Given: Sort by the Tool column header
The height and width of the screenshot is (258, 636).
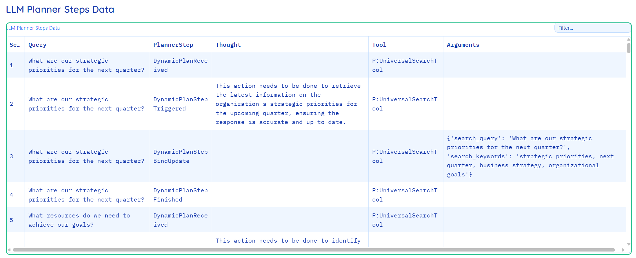Looking at the screenshot, I should (x=379, y=45).
